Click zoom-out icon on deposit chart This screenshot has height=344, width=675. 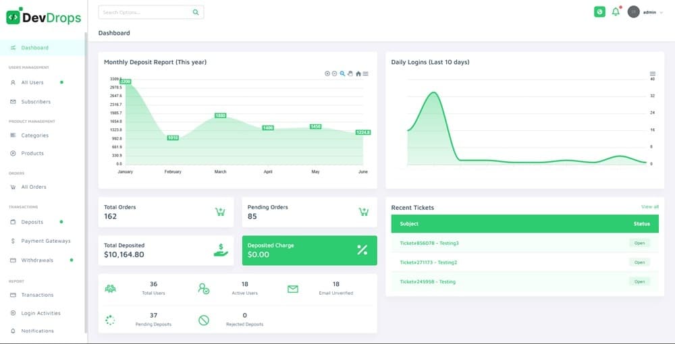335,74
